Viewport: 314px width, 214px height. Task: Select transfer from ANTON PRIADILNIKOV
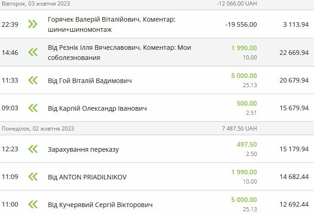tap(87, 177)
